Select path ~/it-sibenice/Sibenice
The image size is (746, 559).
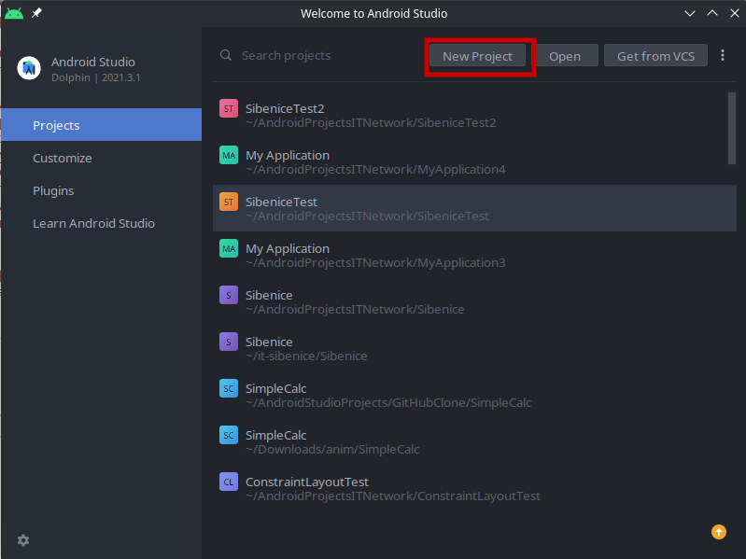[306, 356]
